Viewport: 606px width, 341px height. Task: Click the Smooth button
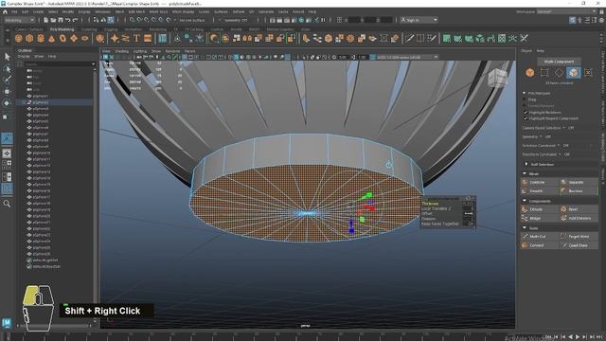(x=540, y=191)
